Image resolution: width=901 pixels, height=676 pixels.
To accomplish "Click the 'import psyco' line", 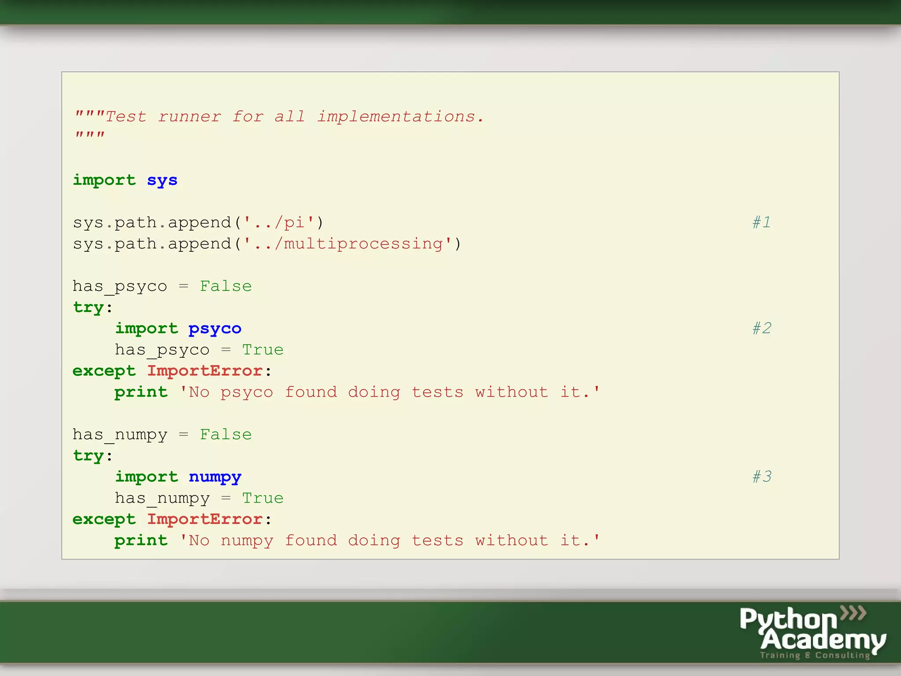I will point(178,329).
